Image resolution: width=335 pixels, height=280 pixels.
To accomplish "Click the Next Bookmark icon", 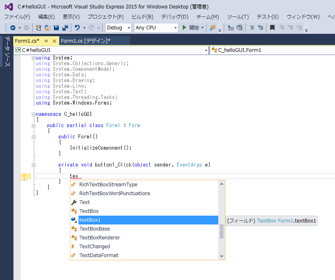I will [x=290, y=28].
